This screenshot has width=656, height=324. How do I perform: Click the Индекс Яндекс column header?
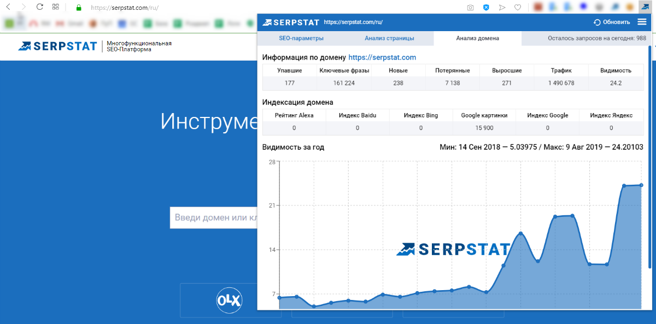(x=611, y=115)
